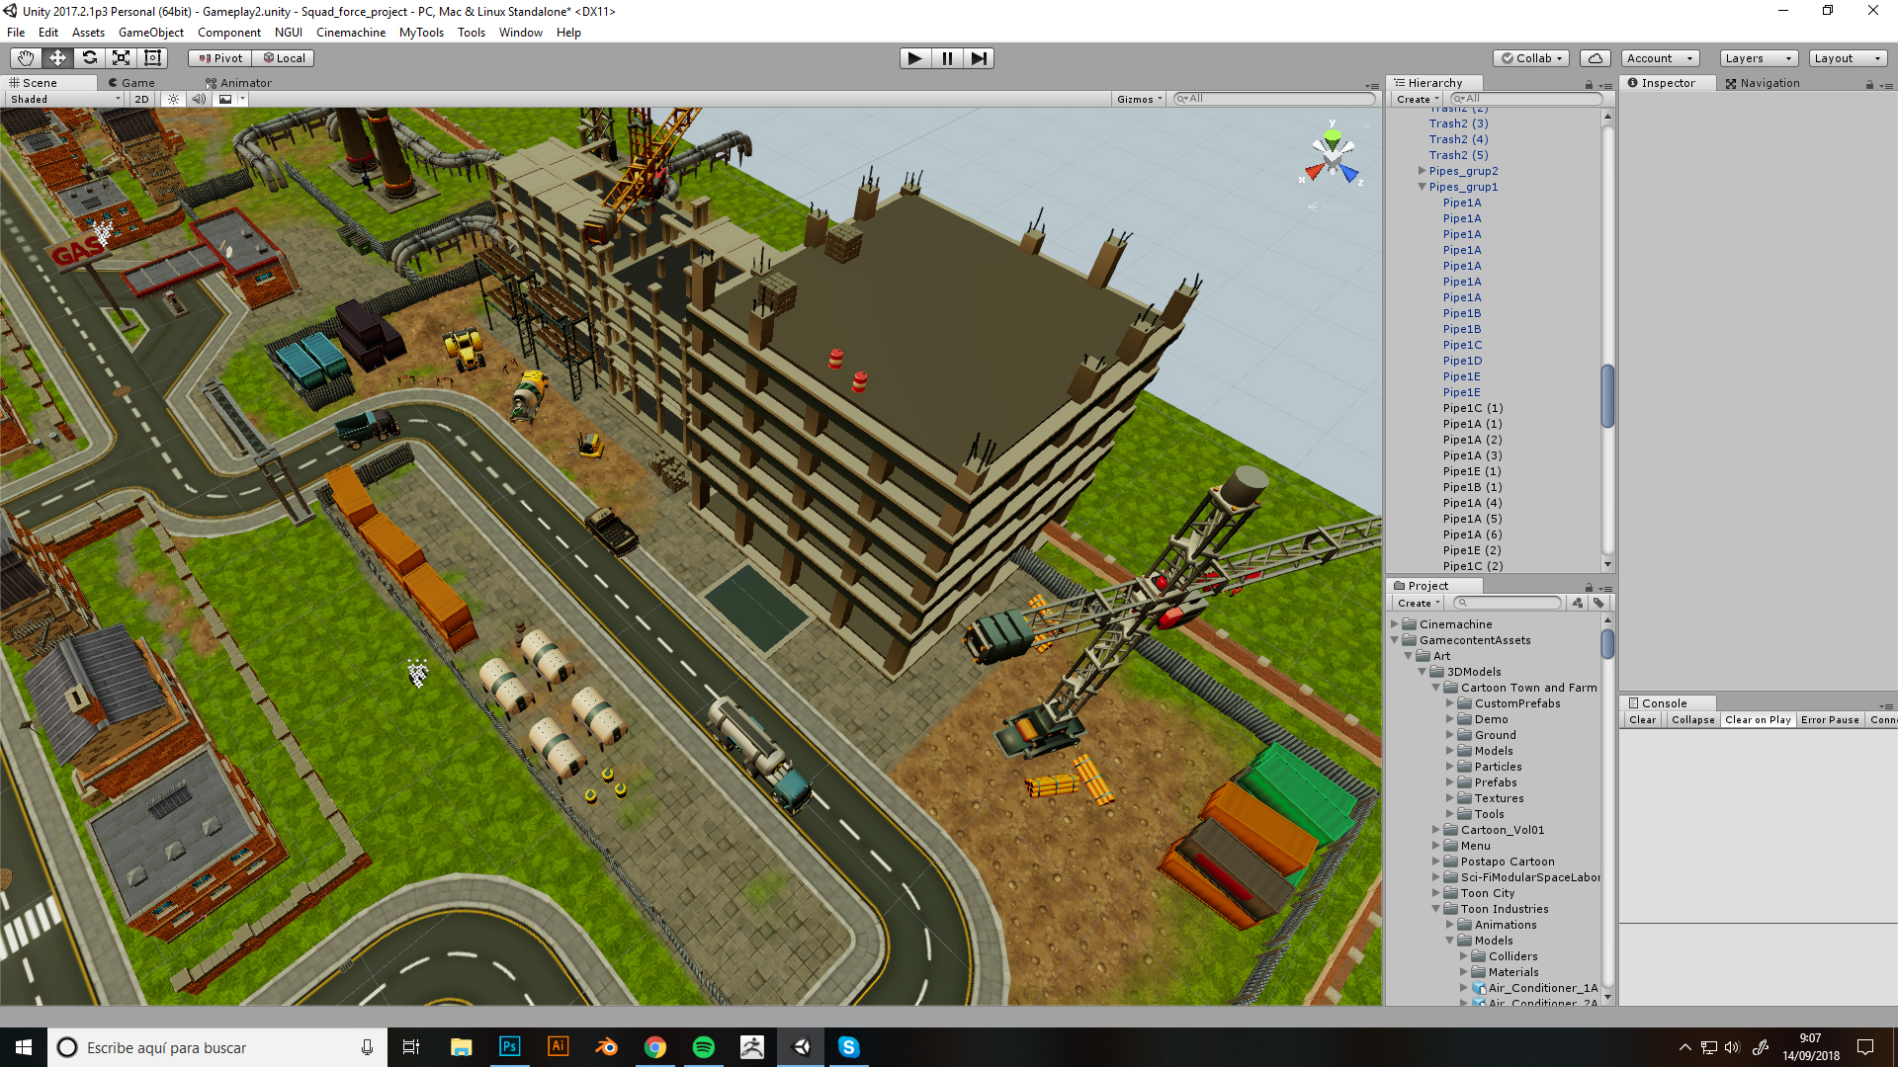Toggle scene lighting icon
The height and width of the screenshot is (1067, 1898).
[173, 99]
